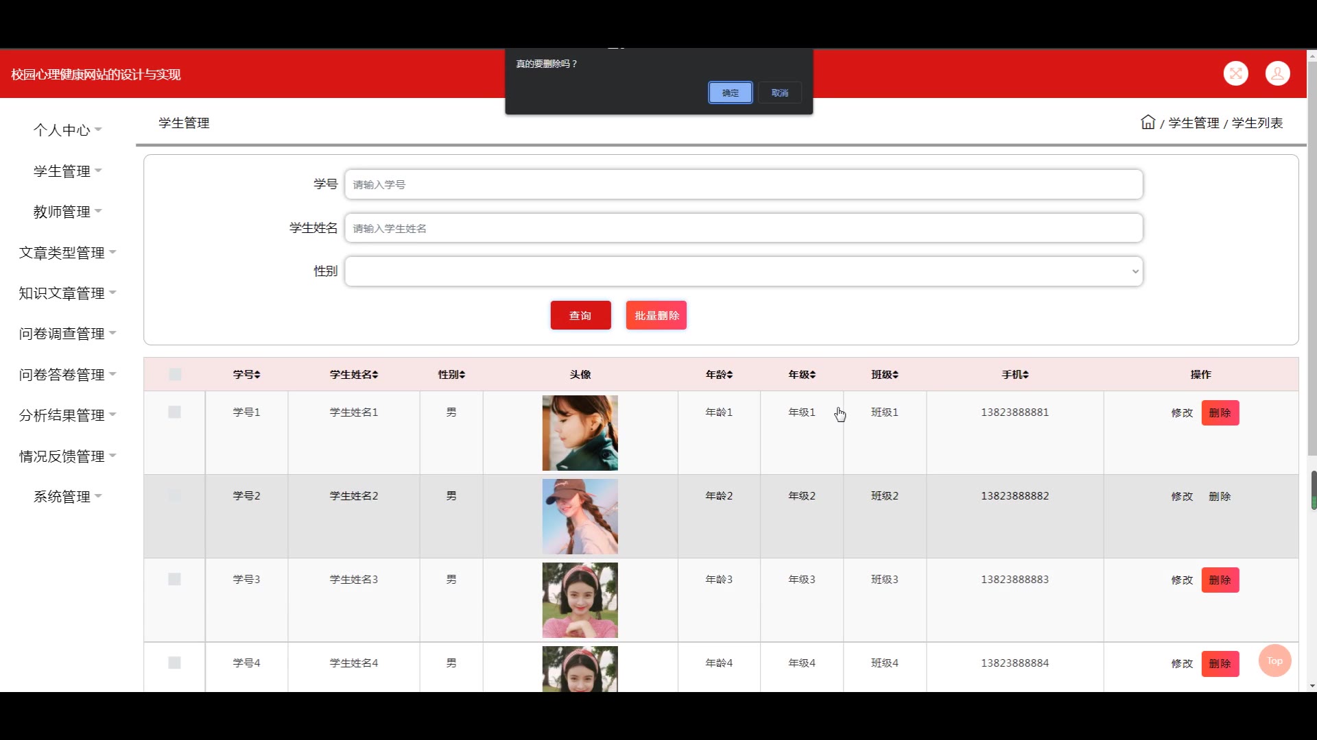Screen dimensions: 1317x740
Task: Open the 性别 dropdown selector
Action: tap(744, 271)
